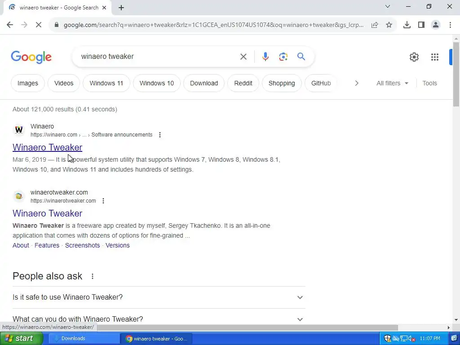The height and width of the screenshot is (345, 460).
Task: Open winaerotweaker.com Winaero Tweaker link
Action: pyautogui.click(x=47, y=213)
